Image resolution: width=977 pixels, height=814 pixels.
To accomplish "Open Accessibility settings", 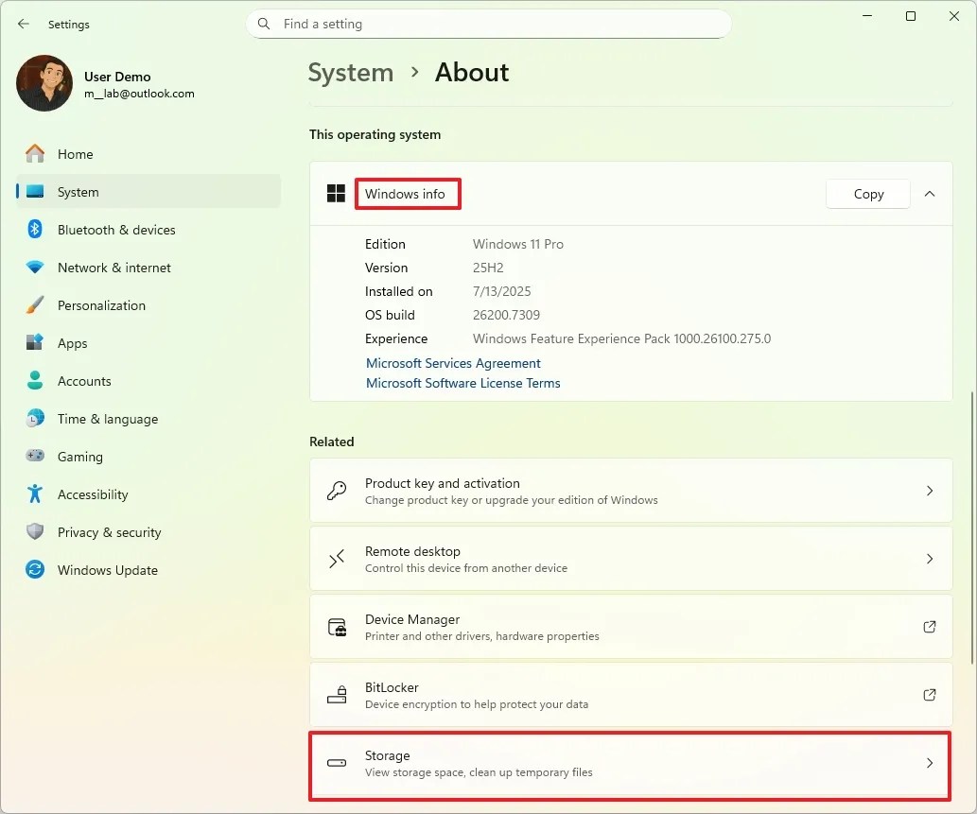I will pos(91,494).
